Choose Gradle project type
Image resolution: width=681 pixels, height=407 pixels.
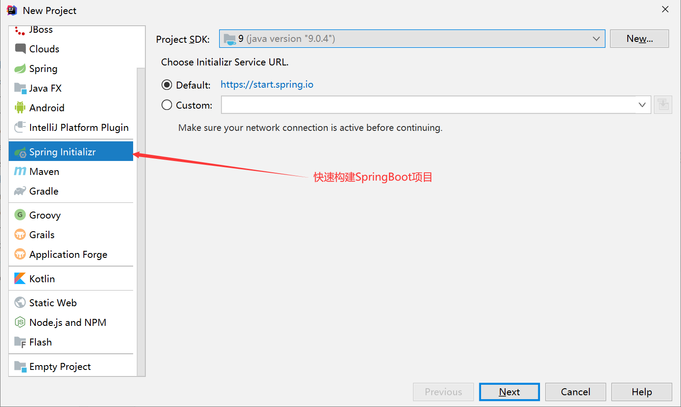[x=71, y=191]
